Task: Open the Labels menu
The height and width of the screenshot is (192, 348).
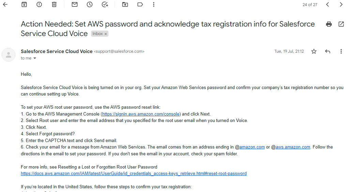Action: tap(140, 4)
